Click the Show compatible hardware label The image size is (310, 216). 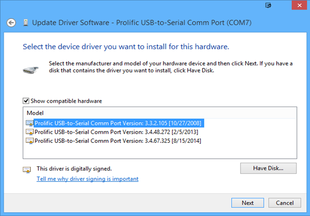66,101
